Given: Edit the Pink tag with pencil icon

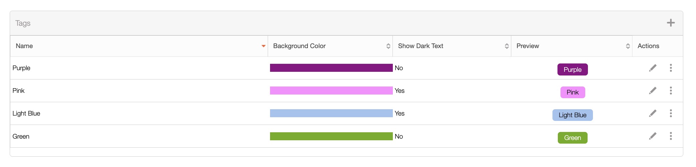Looking at the screenshot, I should (x=652, y=91).
